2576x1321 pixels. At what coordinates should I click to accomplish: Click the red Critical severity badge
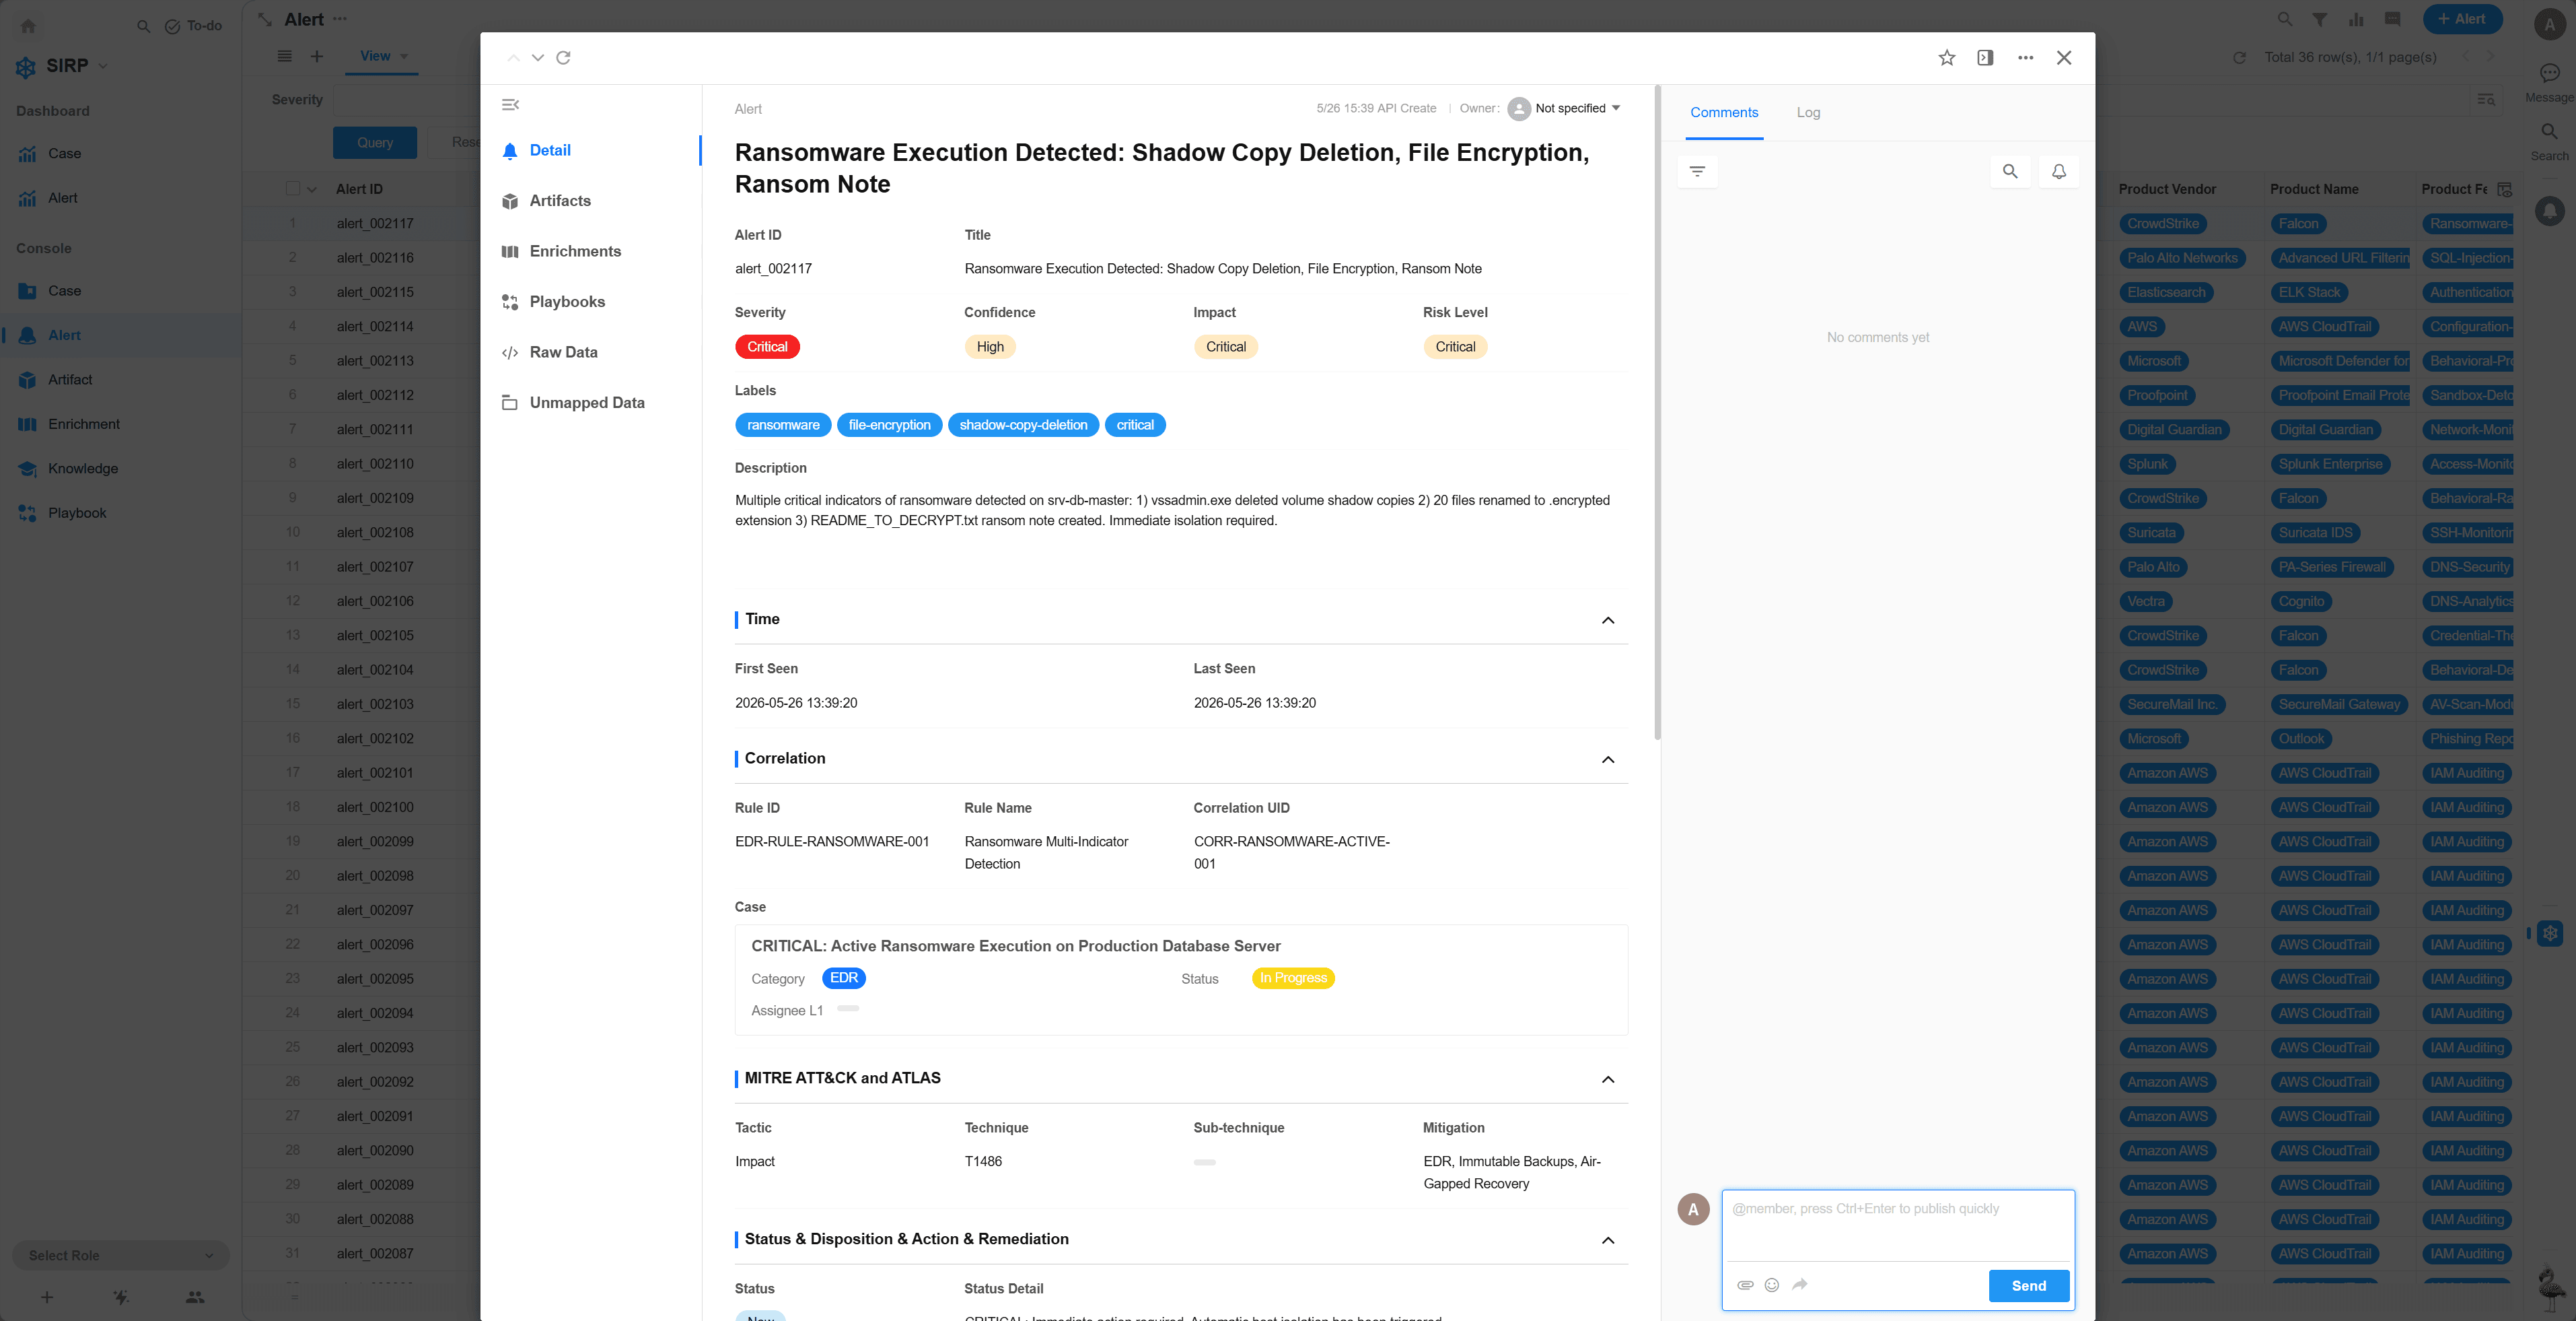point(767,347)
